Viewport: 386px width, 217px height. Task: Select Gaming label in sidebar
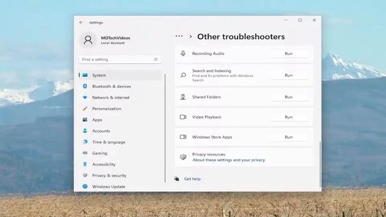[100, 153]
